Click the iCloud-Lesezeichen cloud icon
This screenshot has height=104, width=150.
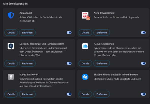click(x=85, y=46)
